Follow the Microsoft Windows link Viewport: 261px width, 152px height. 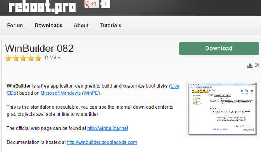(61, 93)
